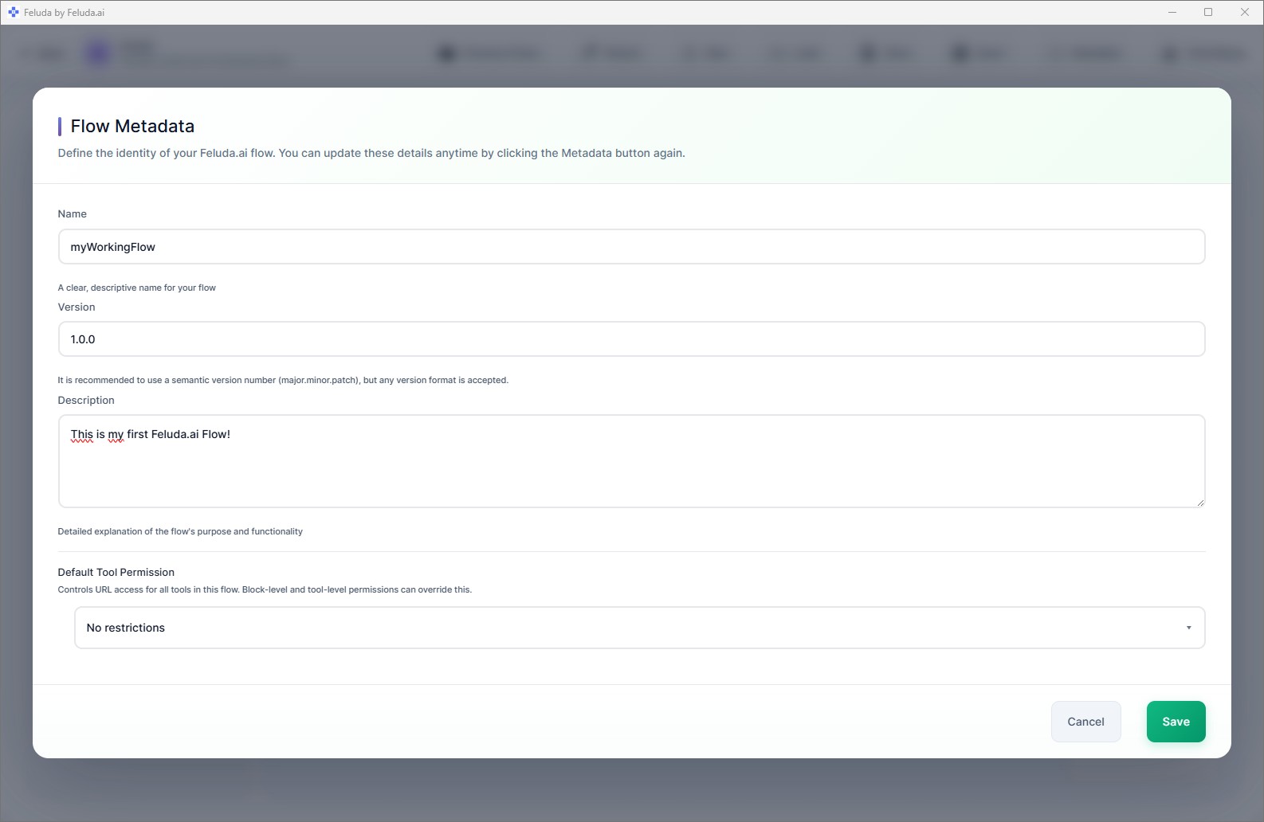Click the Default Tool Permission heading
Screen dimensions: 1264x822
click(x=116, y=573)
